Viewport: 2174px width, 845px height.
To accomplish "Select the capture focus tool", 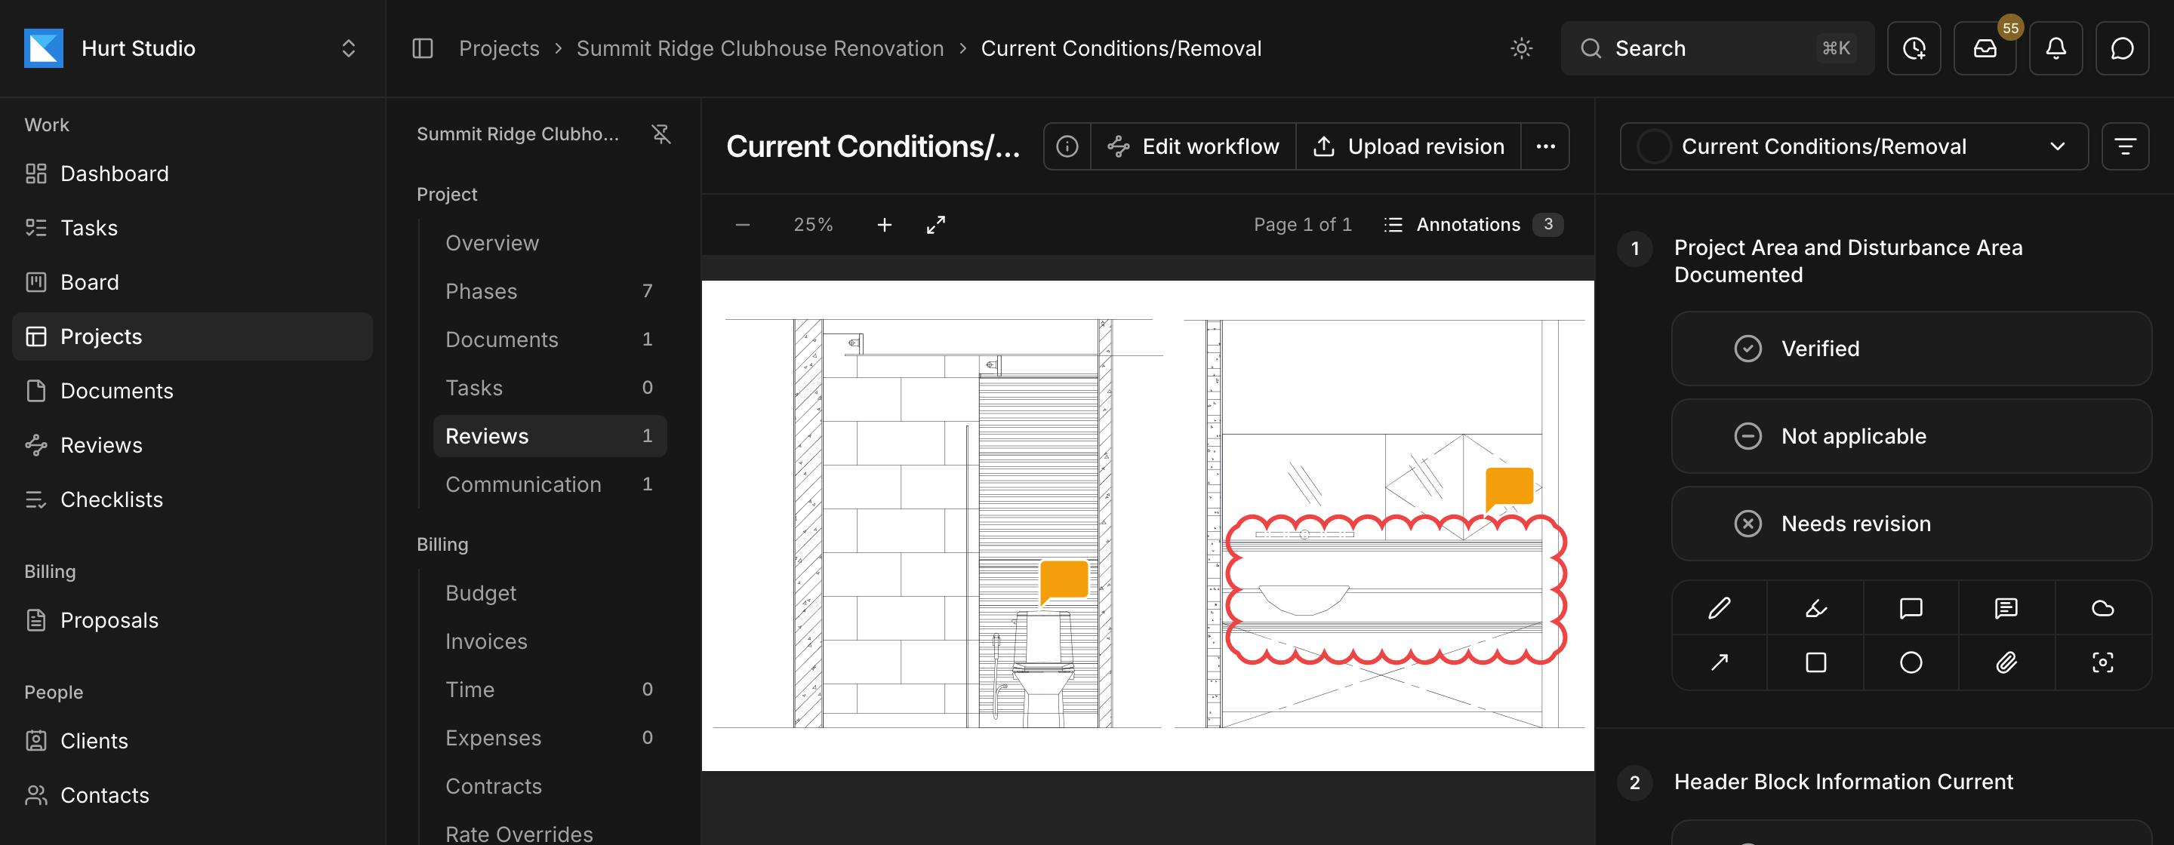I will point(2102,662).
